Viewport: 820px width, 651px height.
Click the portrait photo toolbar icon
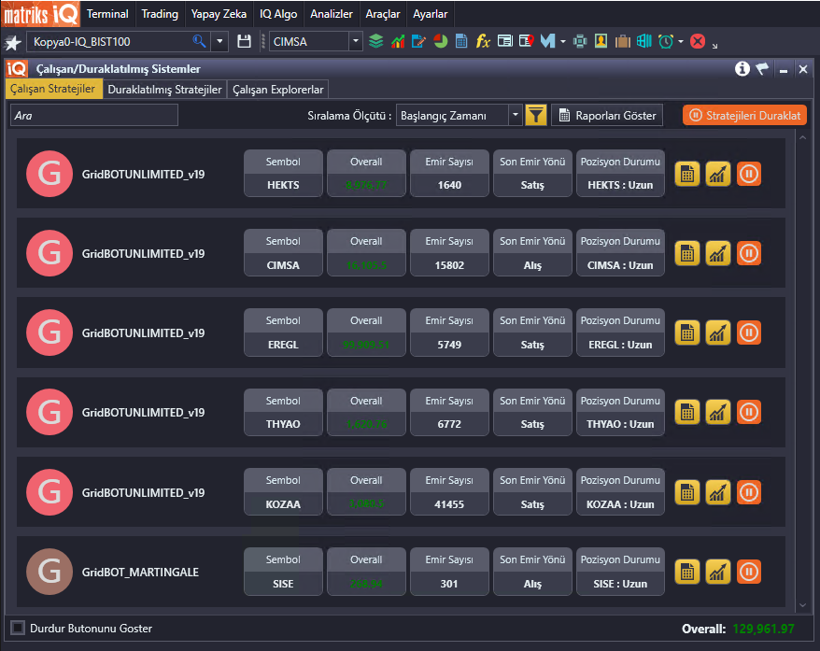[601, 41]
